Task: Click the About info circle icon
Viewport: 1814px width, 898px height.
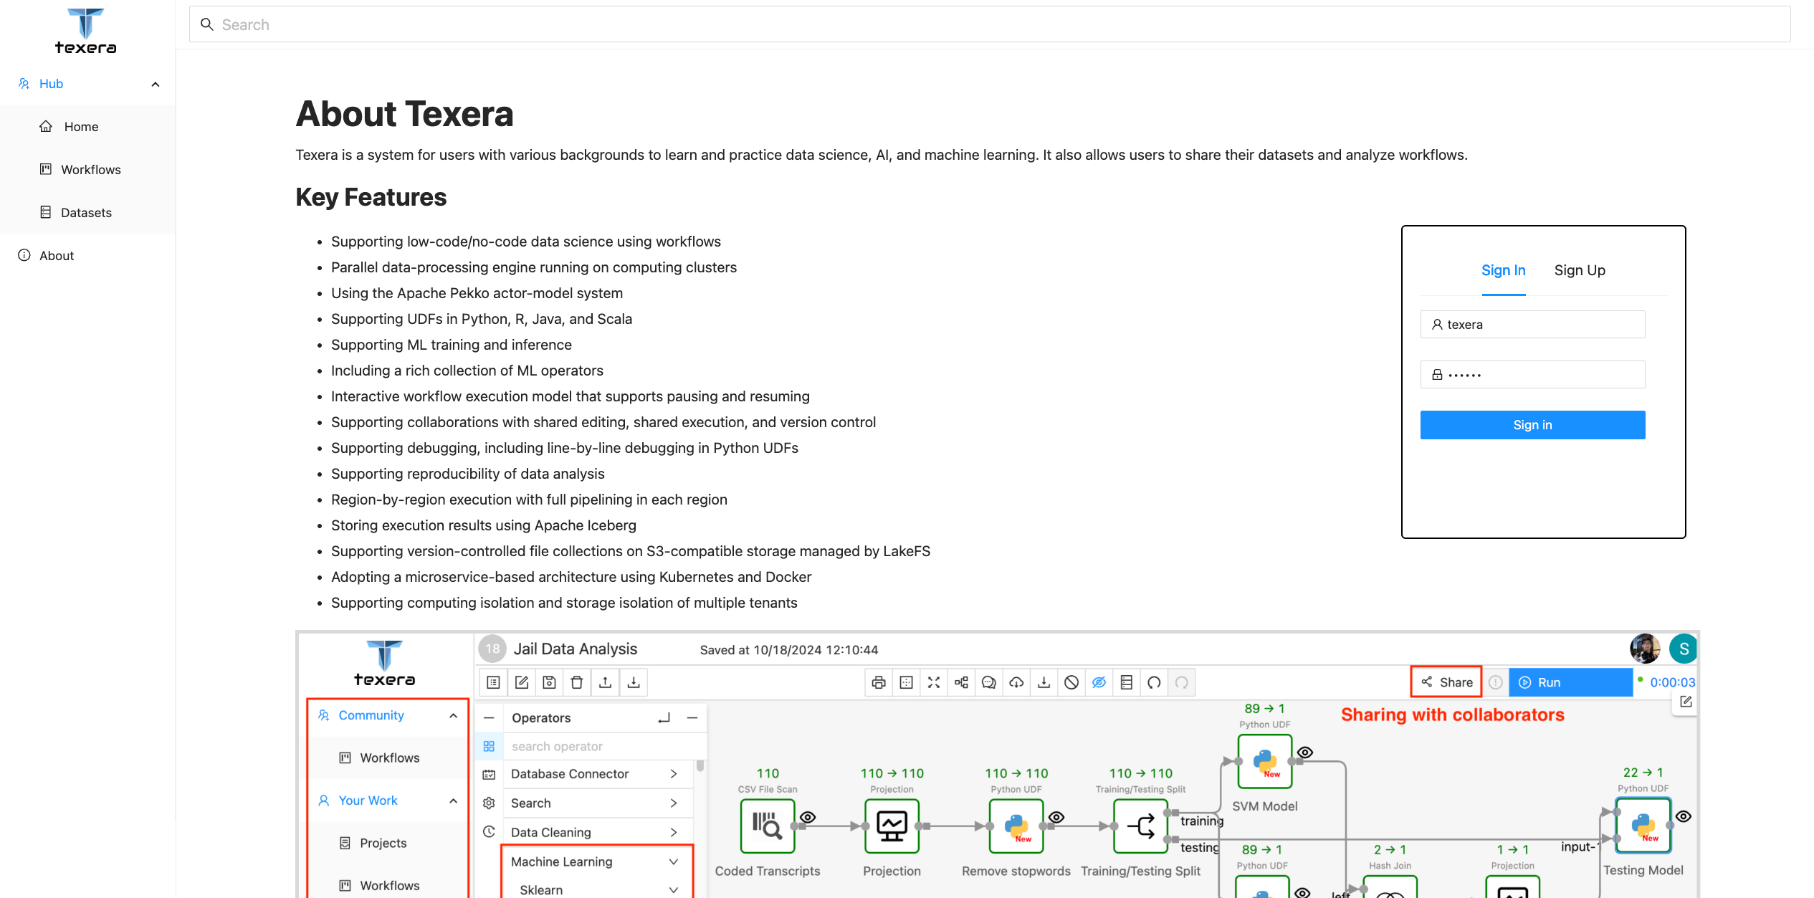Action: pyautogui.click(x=24, y=255)
